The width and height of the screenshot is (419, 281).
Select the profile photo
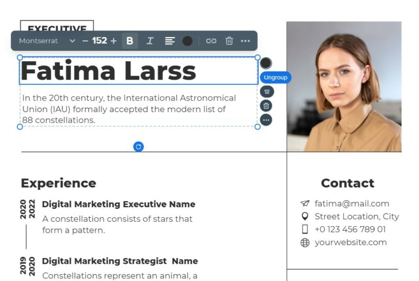coord(344,87)
